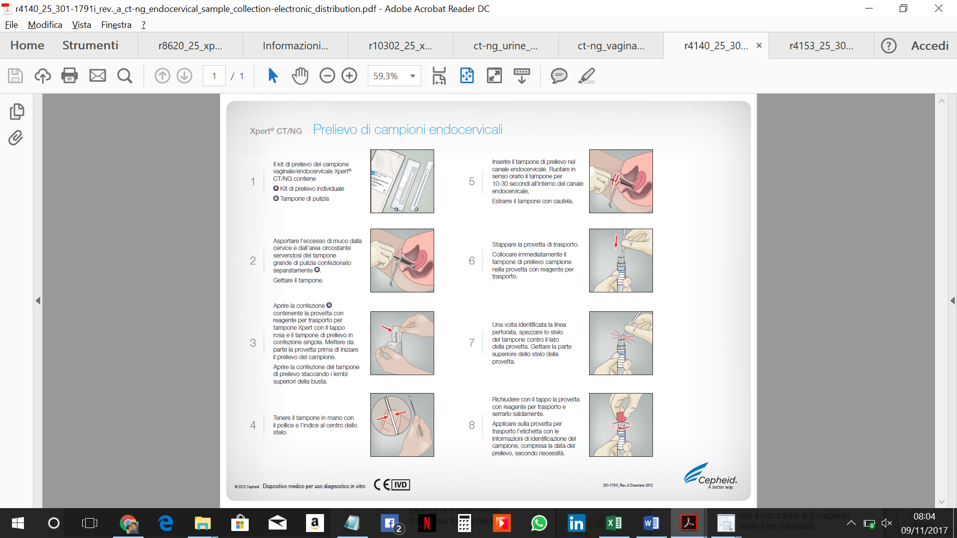Click the upload to cloud icon

(43, 76)
